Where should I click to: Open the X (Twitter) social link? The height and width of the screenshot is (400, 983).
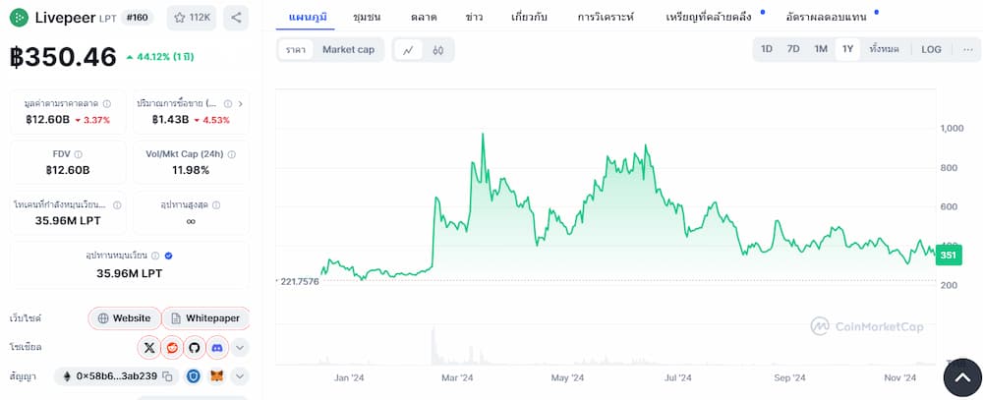pos(149,347)
